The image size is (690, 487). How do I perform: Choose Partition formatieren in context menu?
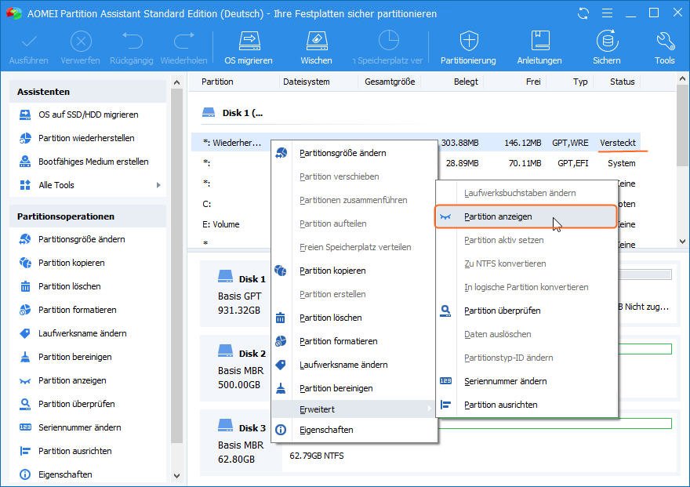coord(354,341)
